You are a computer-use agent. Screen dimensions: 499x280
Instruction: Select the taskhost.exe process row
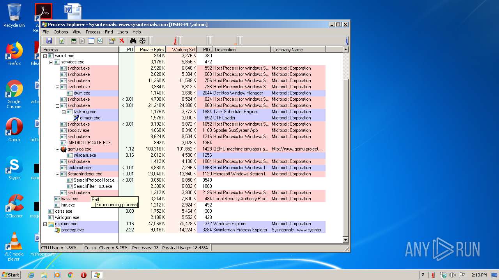[x=183, y=168]
